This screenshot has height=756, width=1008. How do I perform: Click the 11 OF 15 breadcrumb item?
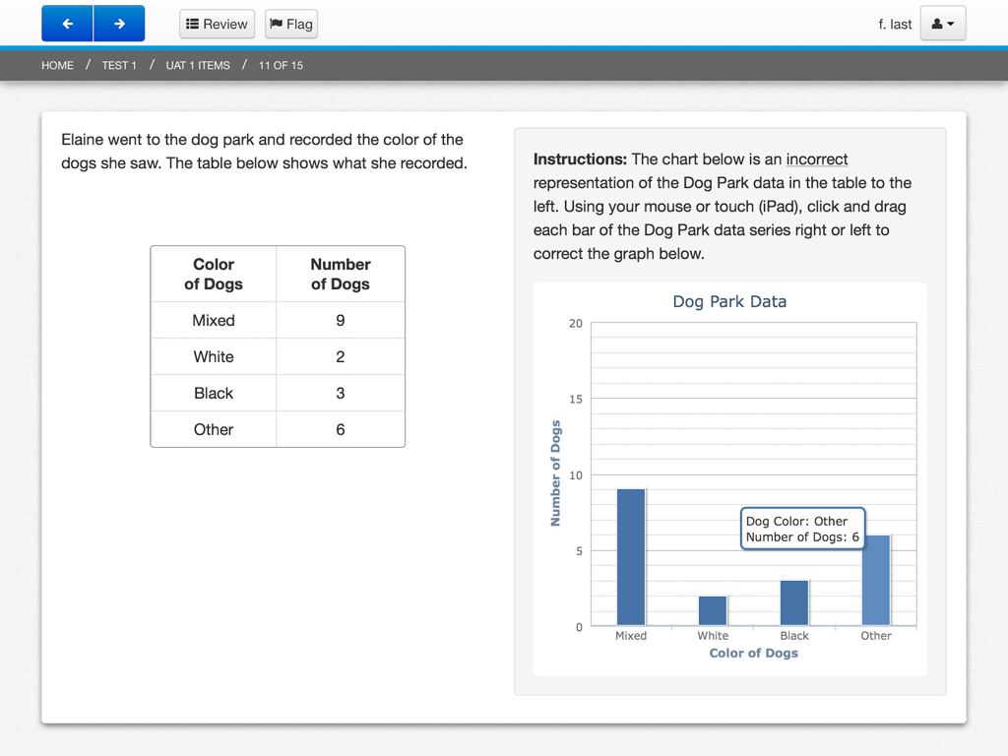tap(280, 65)
